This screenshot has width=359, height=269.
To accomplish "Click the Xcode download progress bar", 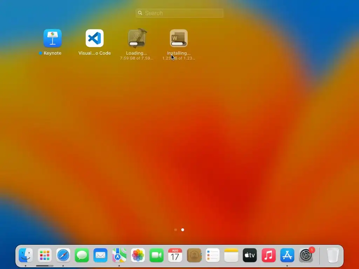I will pos(137,44).
